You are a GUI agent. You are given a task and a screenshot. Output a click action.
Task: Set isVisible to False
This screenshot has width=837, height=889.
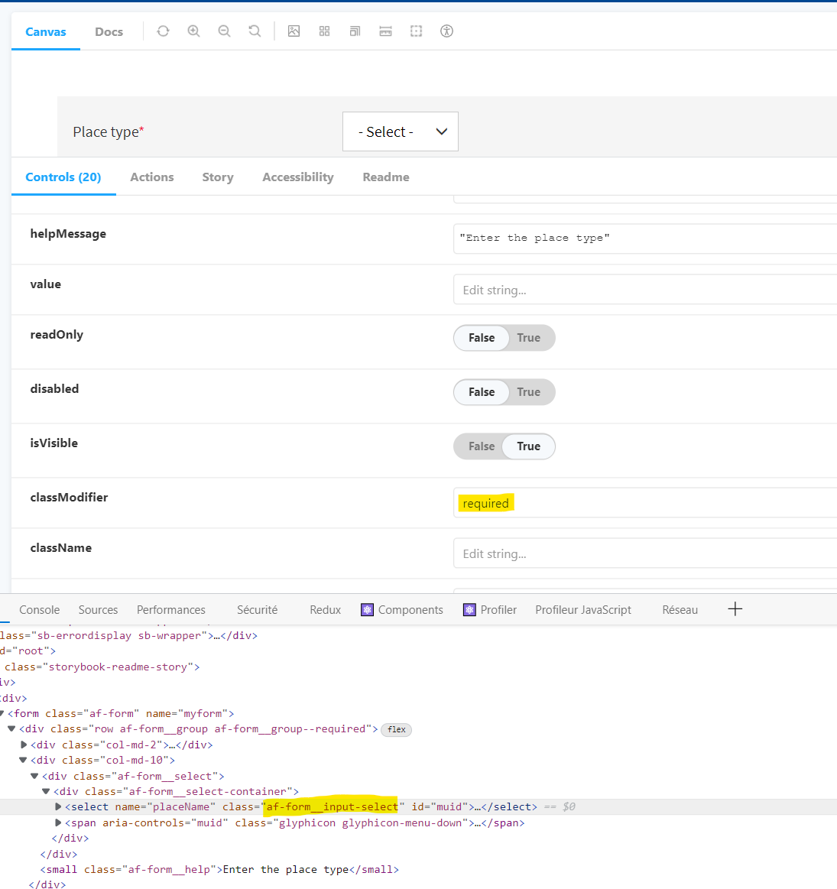[x=481, y=446]
